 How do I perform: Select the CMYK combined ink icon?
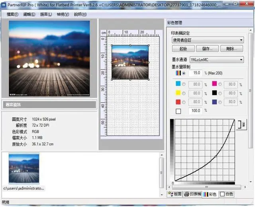(178, 73)
